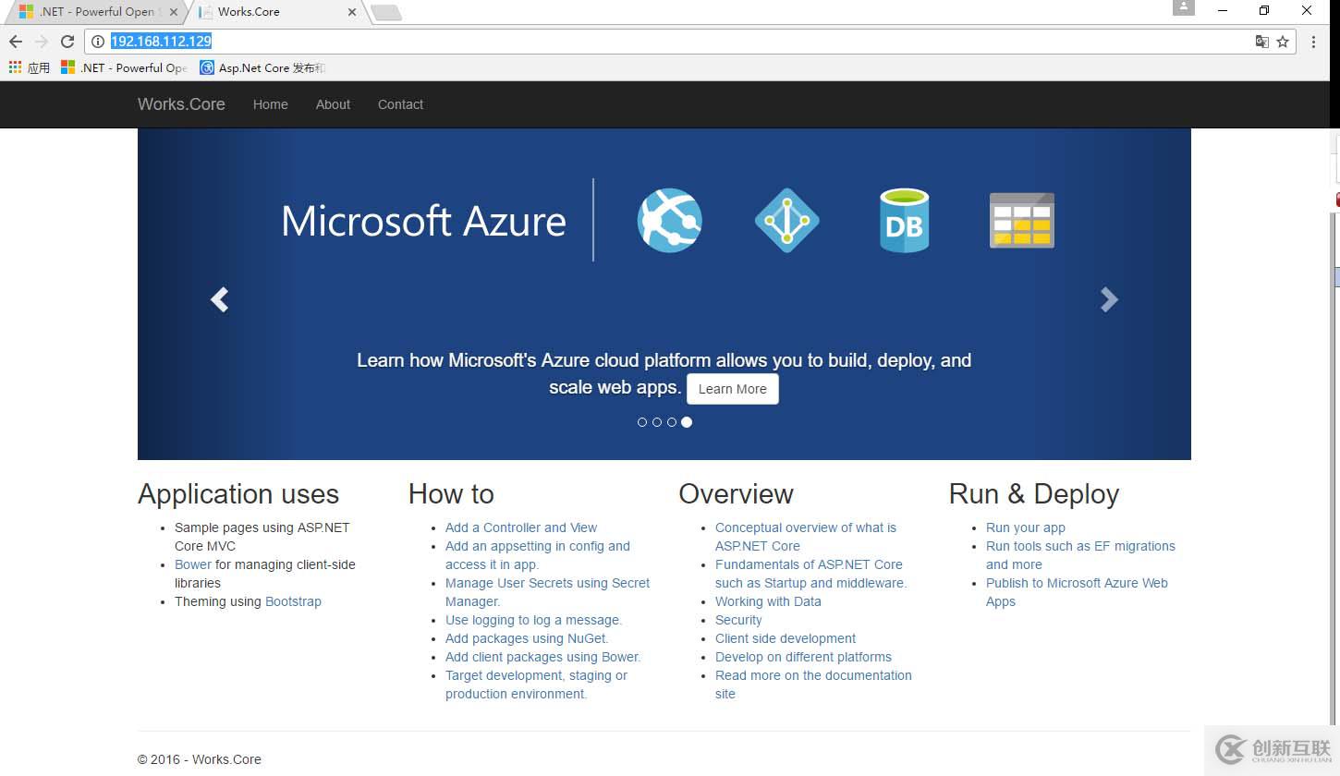1340x776 pixels.
Task: Open Develop on different platforms link
Action: coord(803,657)
